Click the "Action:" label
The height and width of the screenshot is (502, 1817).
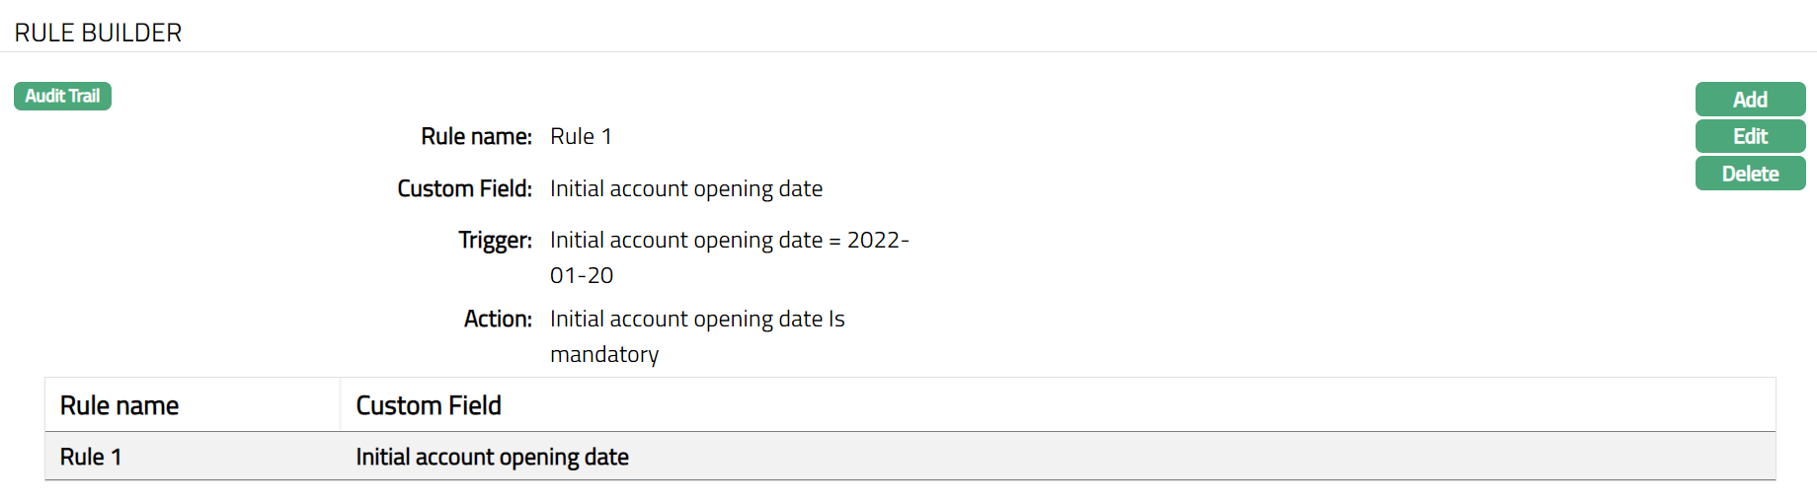[498, 319]
